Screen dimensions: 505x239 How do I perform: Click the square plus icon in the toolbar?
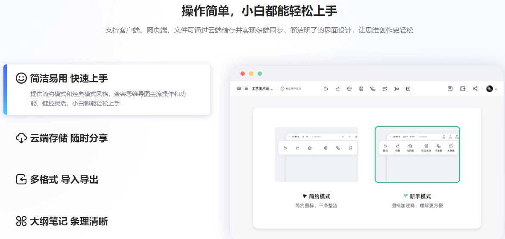pos(408,89)
